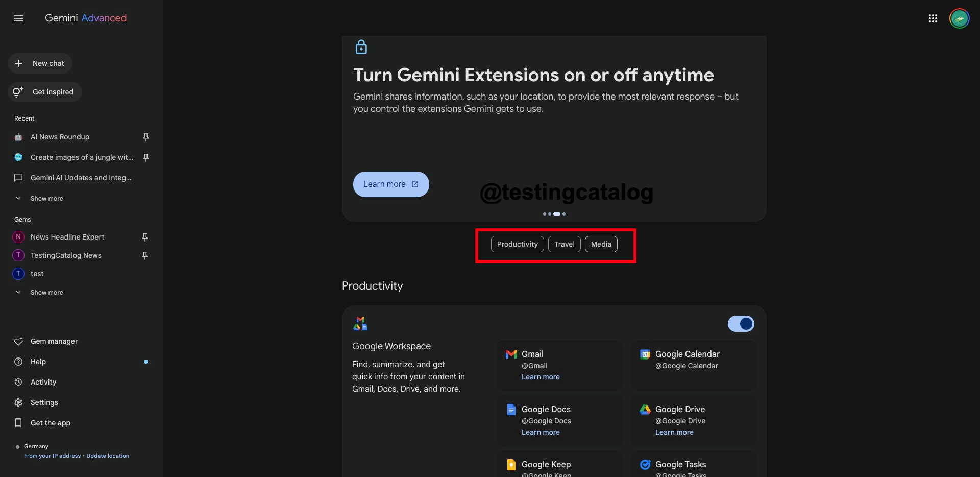Click the carousel's first page dot
The width and height of the screenshot is (980, 477).
545,214
